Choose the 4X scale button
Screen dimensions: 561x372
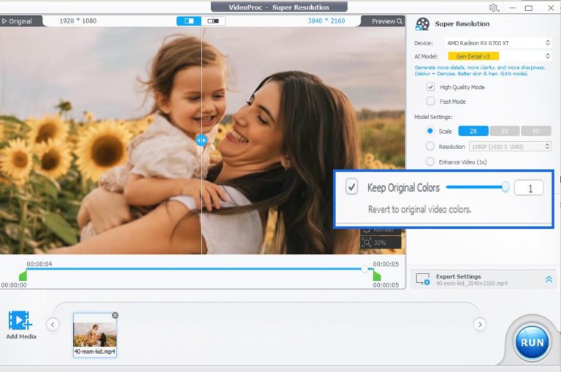535,131
